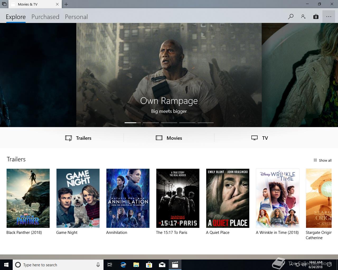Open The 15:17 To Paris poster

(178, 198)
